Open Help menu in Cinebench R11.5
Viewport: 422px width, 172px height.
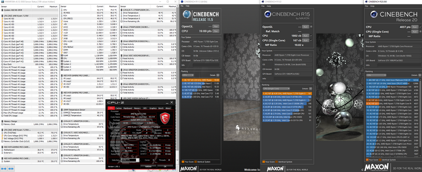click(188, 6)
